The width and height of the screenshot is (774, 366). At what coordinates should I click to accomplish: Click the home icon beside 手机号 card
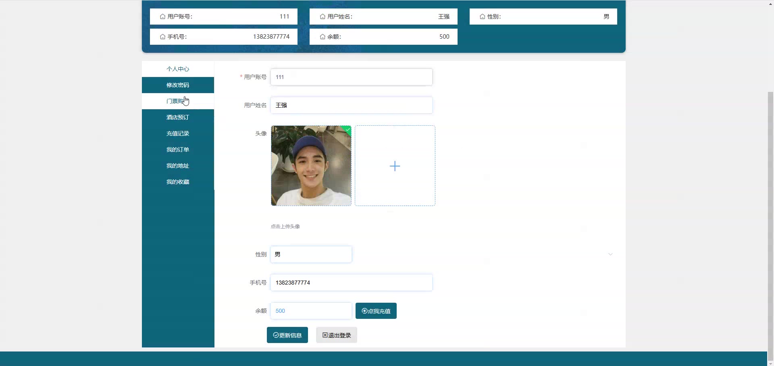pyautogui.click(x=162, y=37)
